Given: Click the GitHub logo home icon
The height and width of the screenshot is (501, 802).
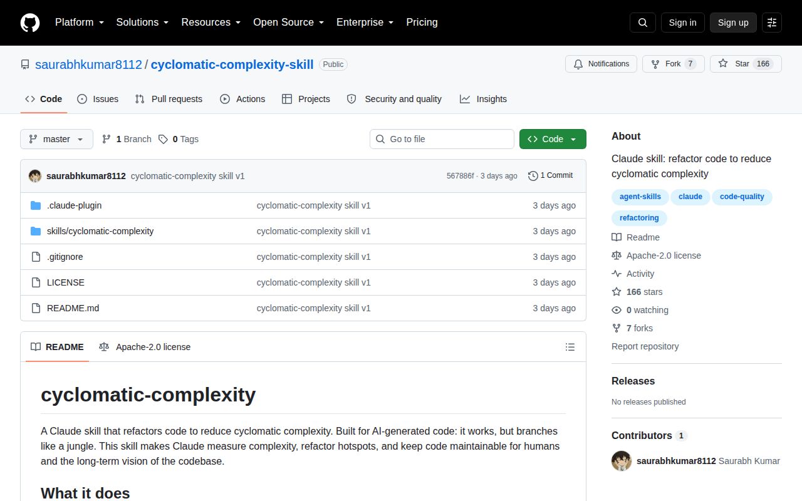Looking at the screenshot, I should pyautogui.click(x=30, y=23).
